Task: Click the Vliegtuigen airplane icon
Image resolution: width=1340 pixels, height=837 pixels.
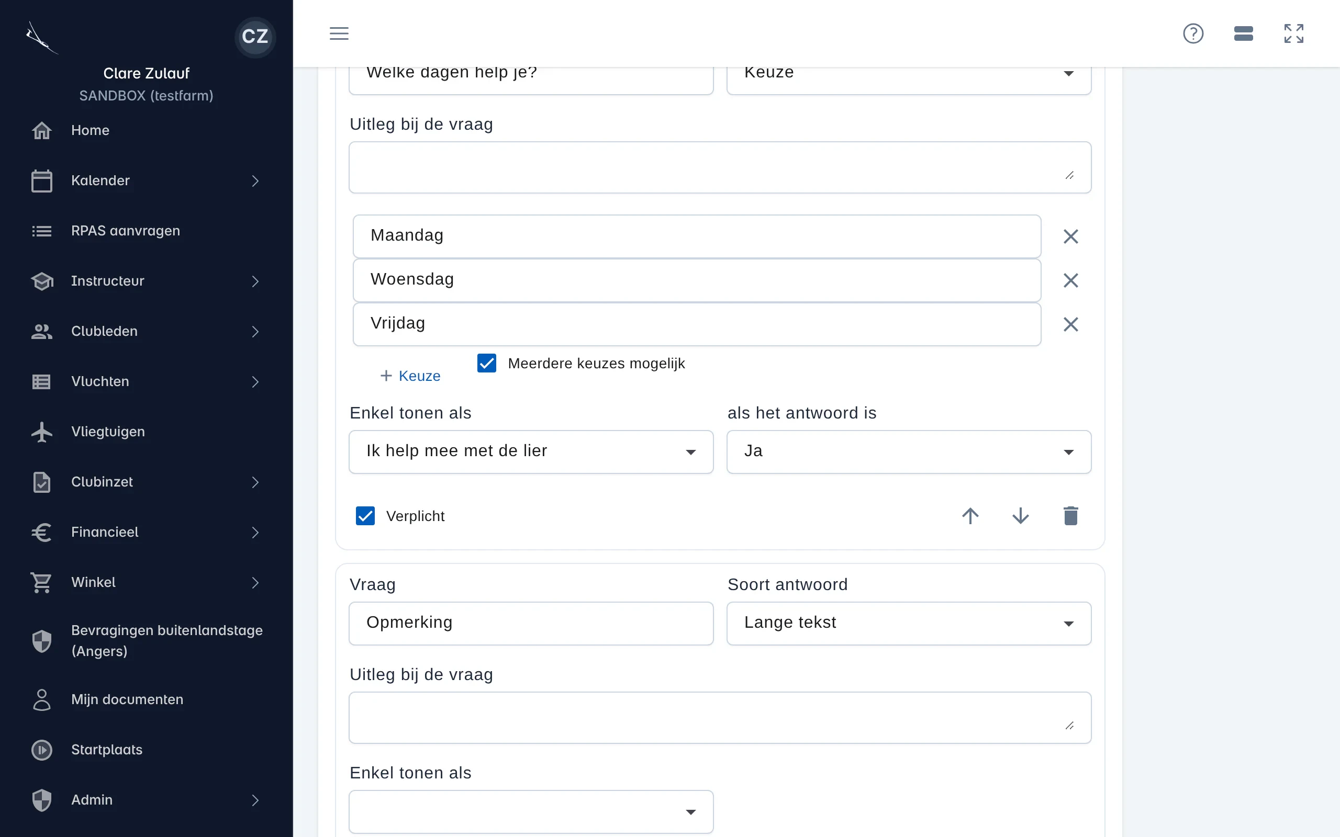Action: (41, 432)
